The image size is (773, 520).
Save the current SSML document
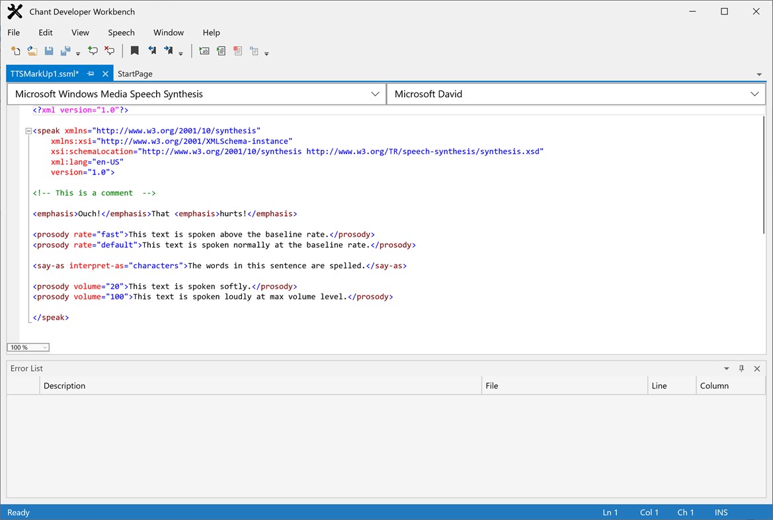click(48, 51)
